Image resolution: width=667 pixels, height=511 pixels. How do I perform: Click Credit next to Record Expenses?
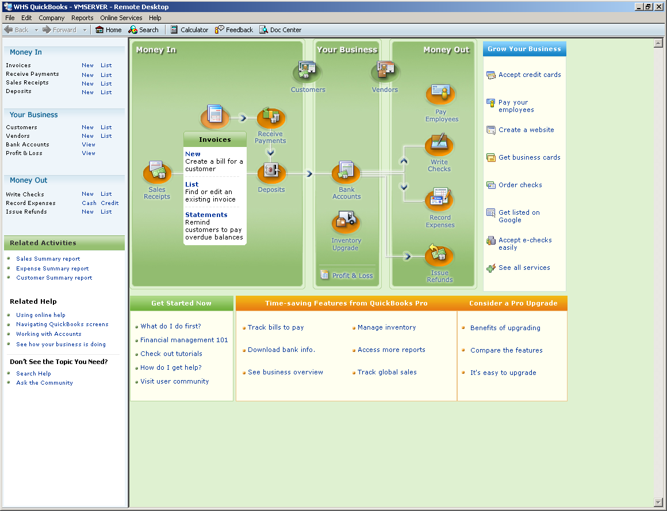coord(110,203)
